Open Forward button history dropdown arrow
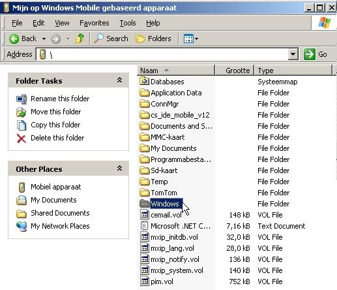The height and width of the screenshot is (290, 337). coord(68,39)
